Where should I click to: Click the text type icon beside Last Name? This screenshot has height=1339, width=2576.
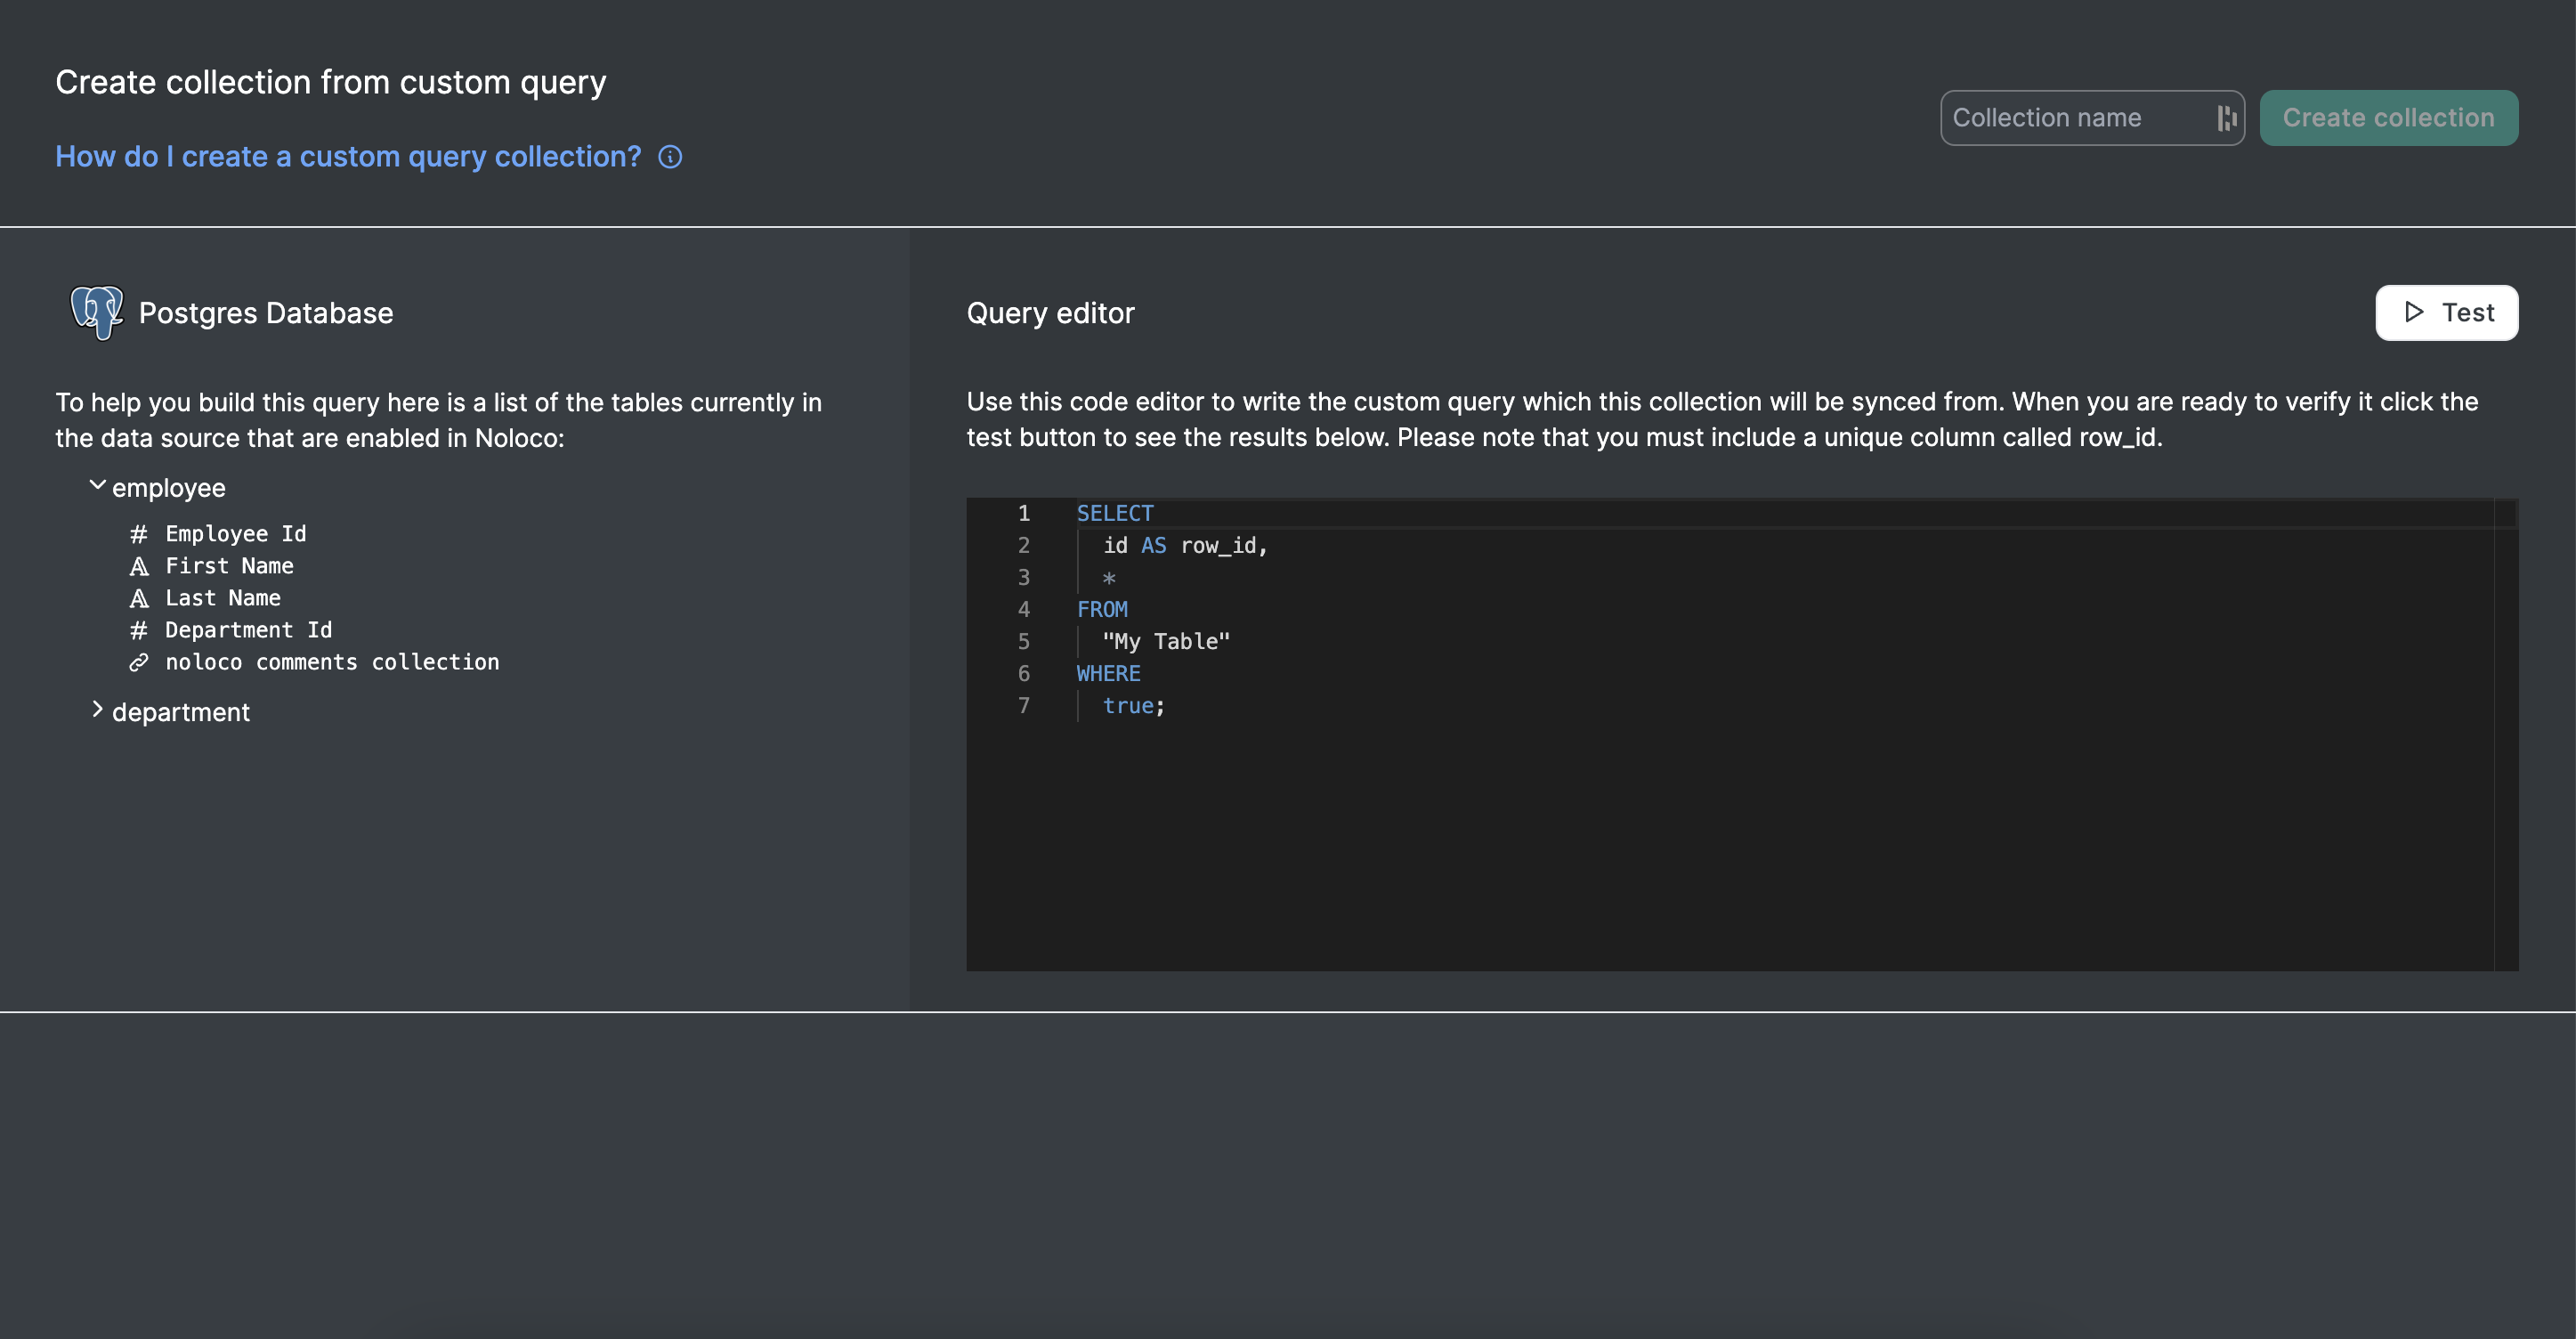pos(139,599)
